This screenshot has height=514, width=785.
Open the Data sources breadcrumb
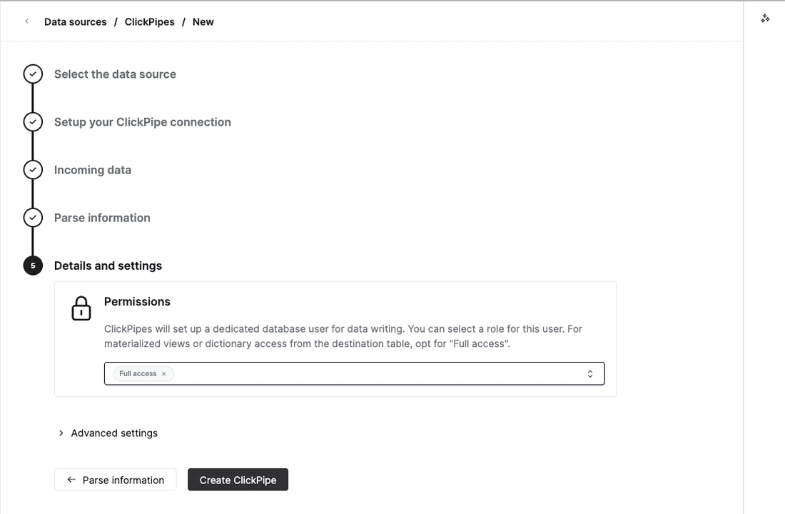click(x=76, y=22)
